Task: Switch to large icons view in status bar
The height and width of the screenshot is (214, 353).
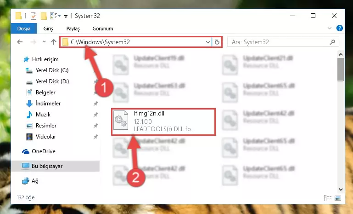Action: 338,198
